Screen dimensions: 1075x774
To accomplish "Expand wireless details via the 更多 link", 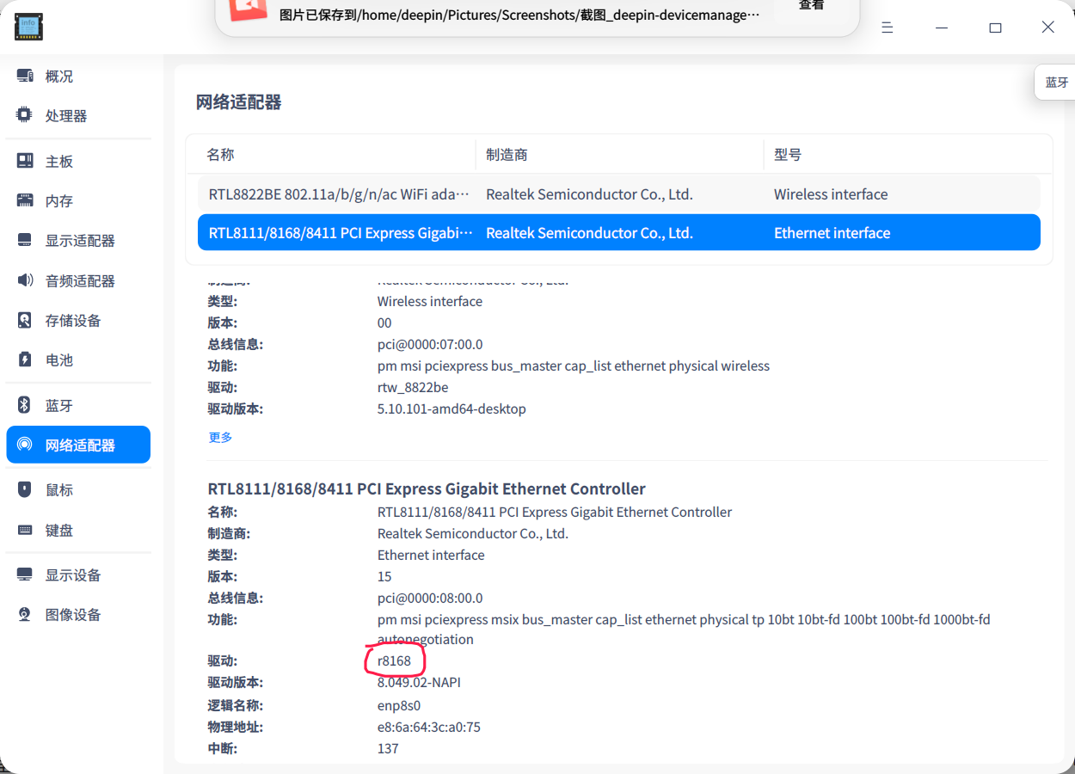I will [x=220, y=437].
